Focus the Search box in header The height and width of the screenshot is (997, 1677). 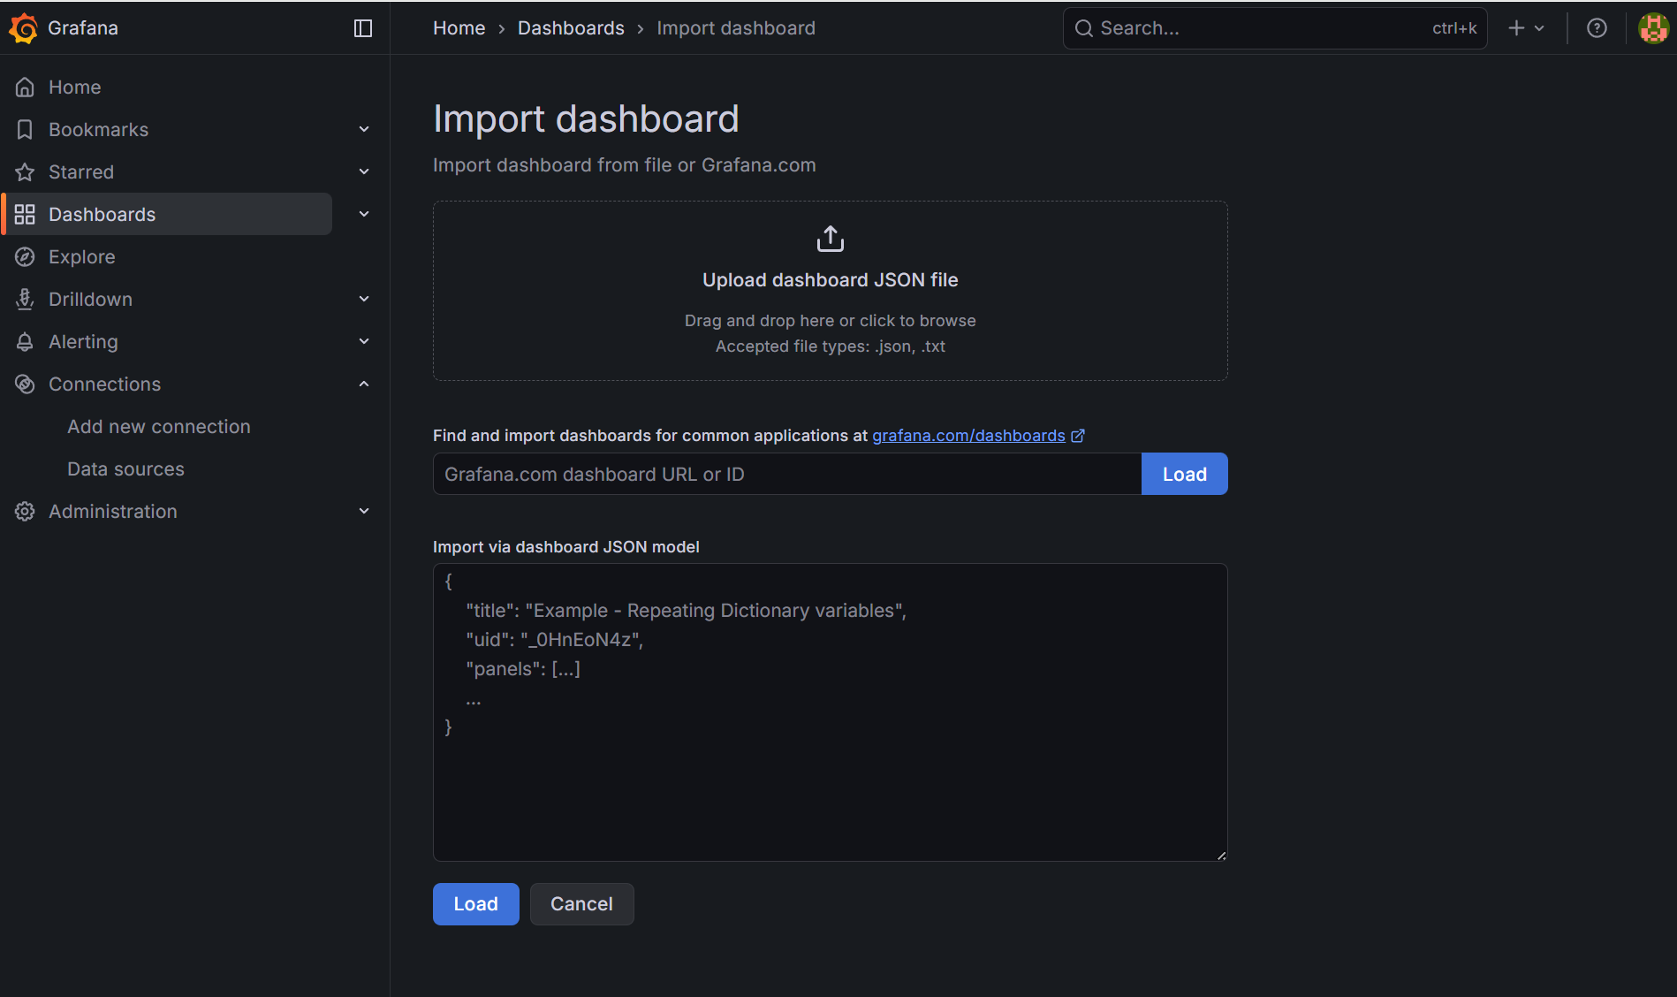(1275, 28)
